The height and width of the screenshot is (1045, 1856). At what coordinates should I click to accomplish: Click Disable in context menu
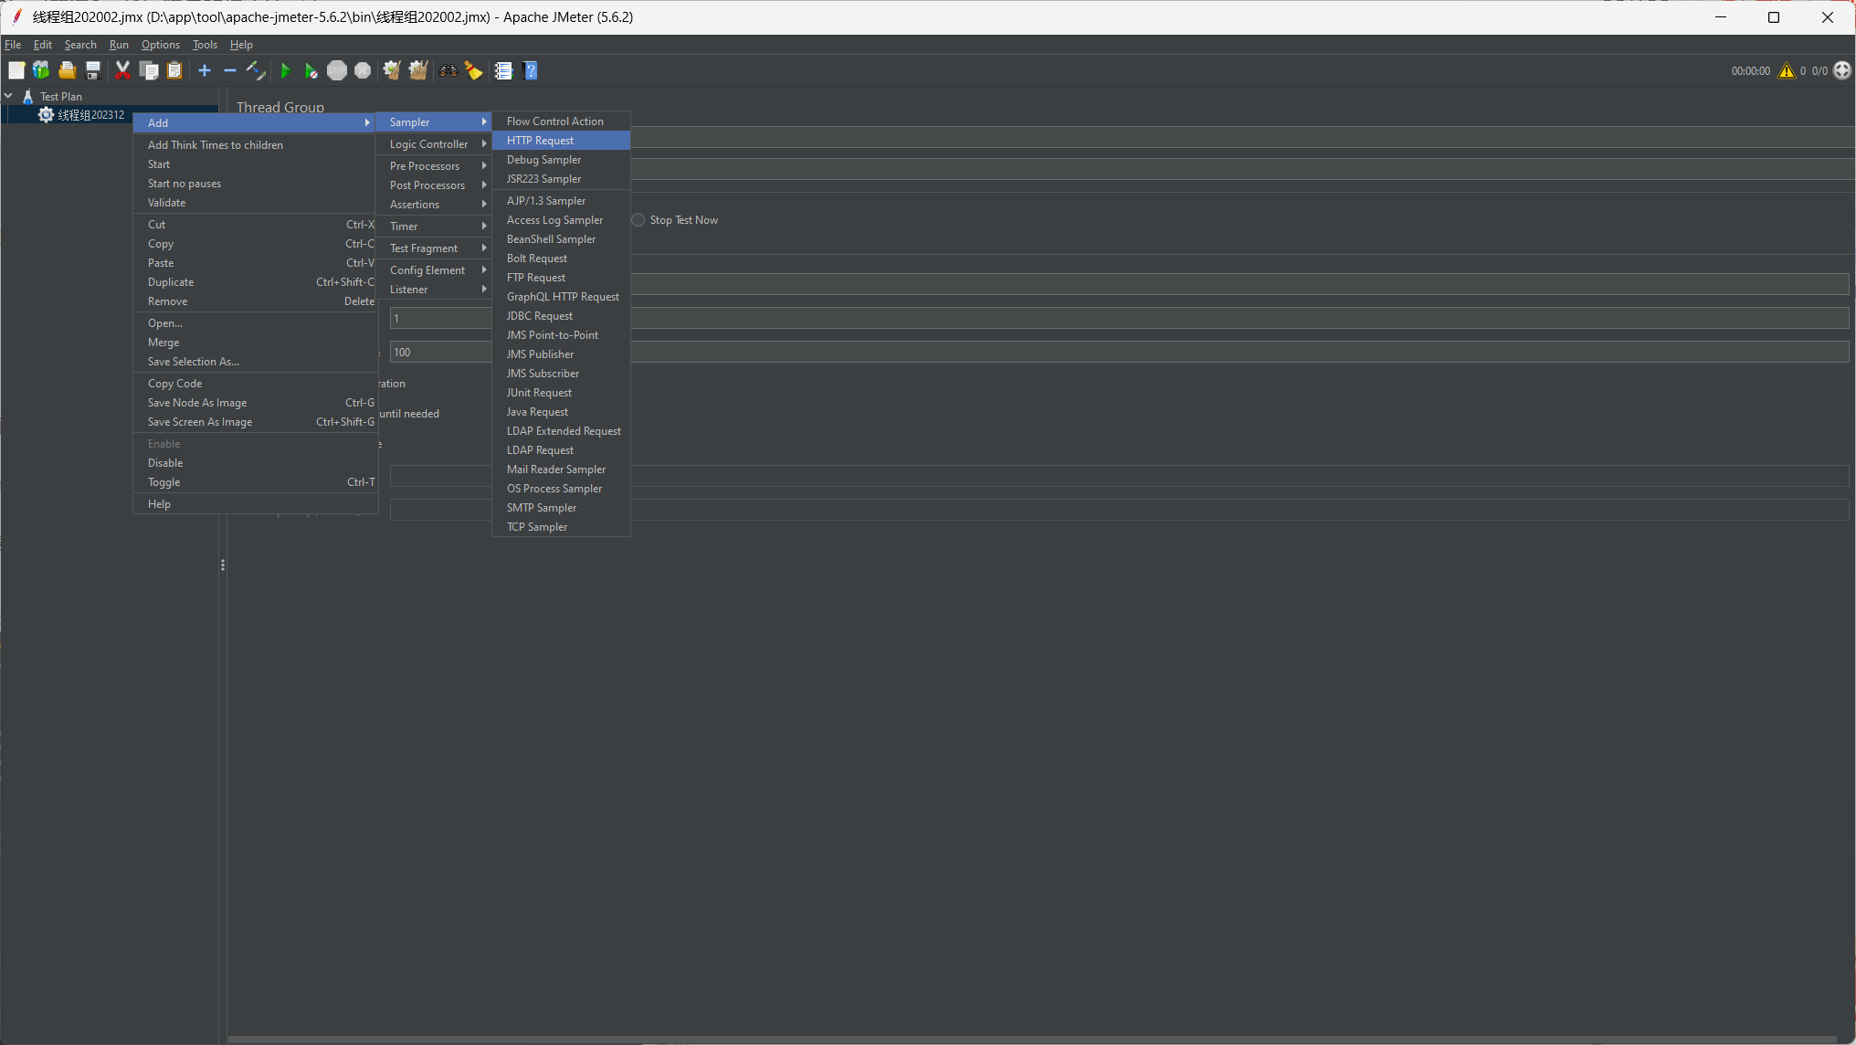(254, 462)
